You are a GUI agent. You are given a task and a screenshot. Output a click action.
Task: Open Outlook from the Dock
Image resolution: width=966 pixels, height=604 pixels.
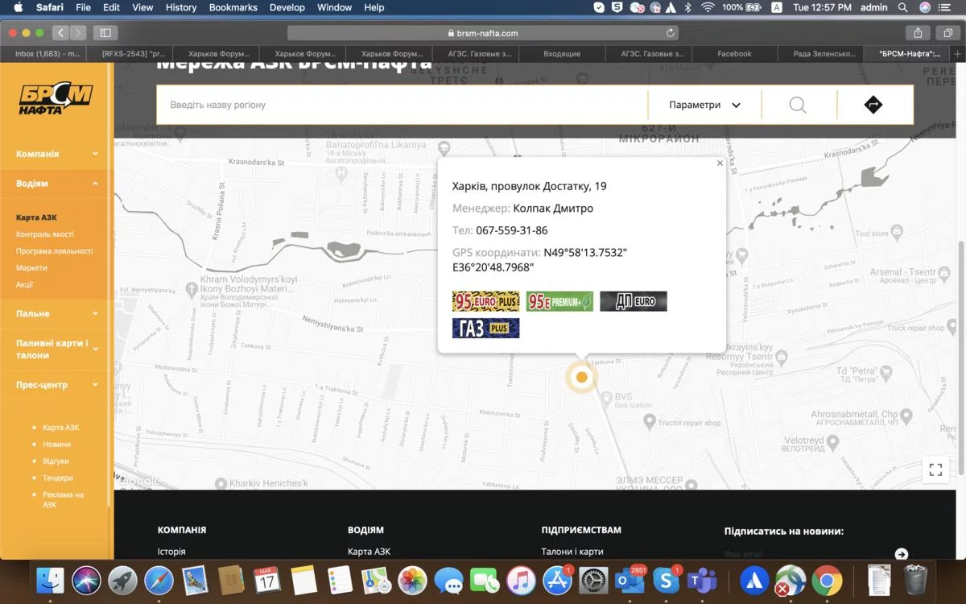pos(630,580)
